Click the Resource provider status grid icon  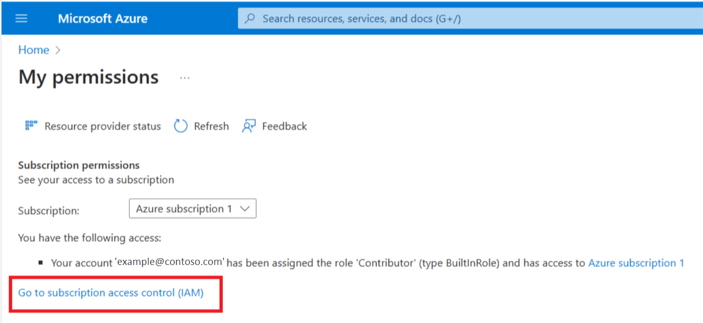pos(31,126)
